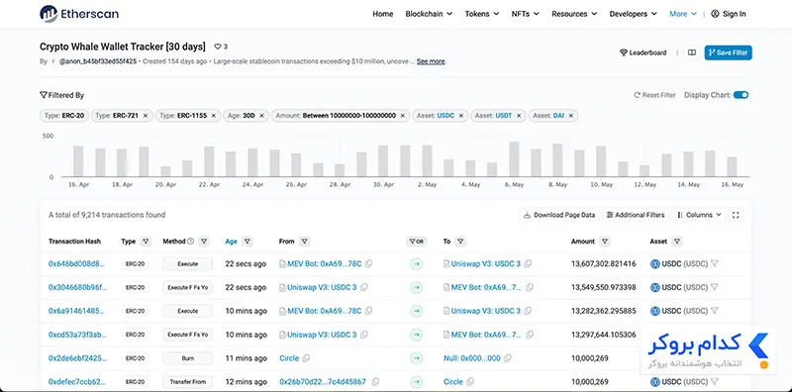The height and width of the screenshot is (392, 792).
Task: Click the amount 13,282,362.295885
Action: click(604, 311)
